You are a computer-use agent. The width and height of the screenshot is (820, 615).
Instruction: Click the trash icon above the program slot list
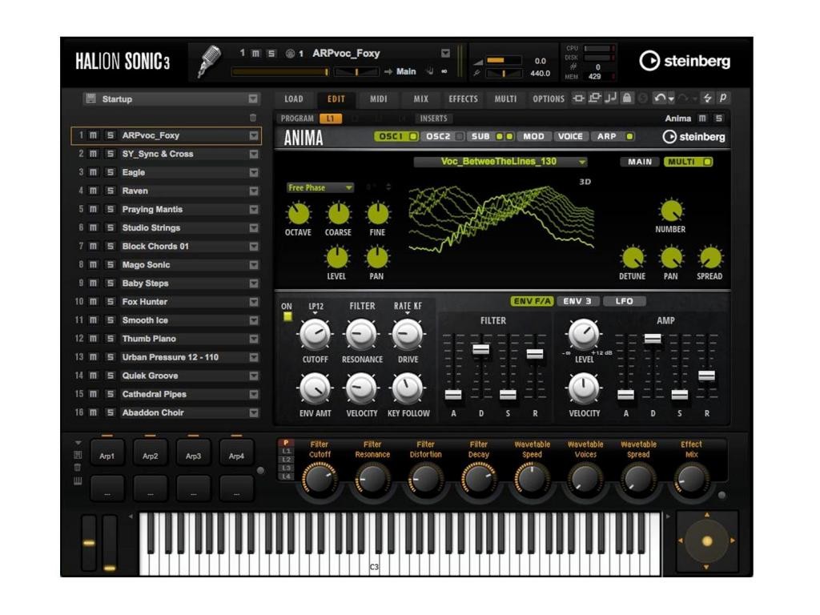(x=253, y=118)
